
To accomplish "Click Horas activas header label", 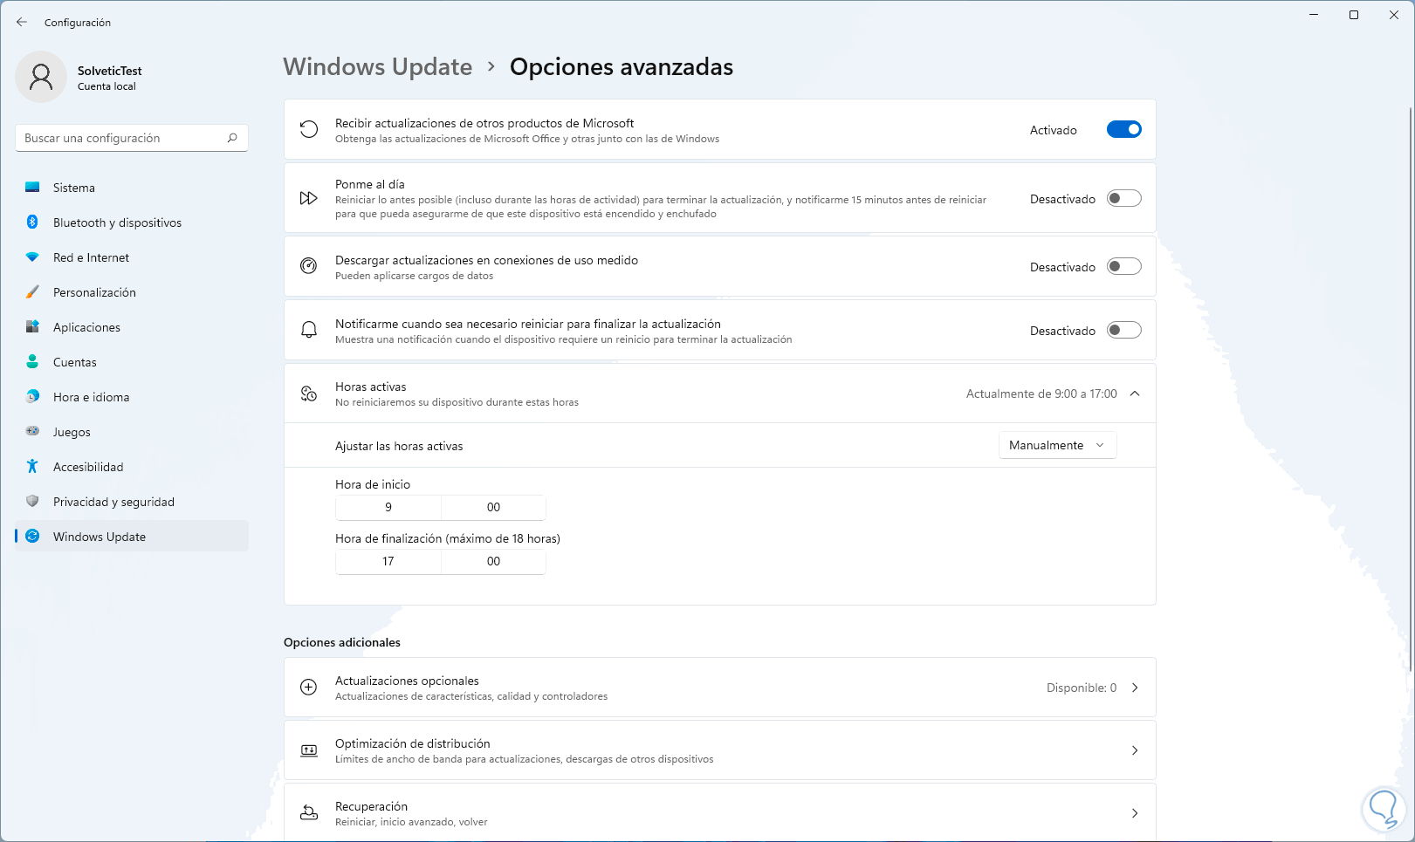I will [371, 387].
